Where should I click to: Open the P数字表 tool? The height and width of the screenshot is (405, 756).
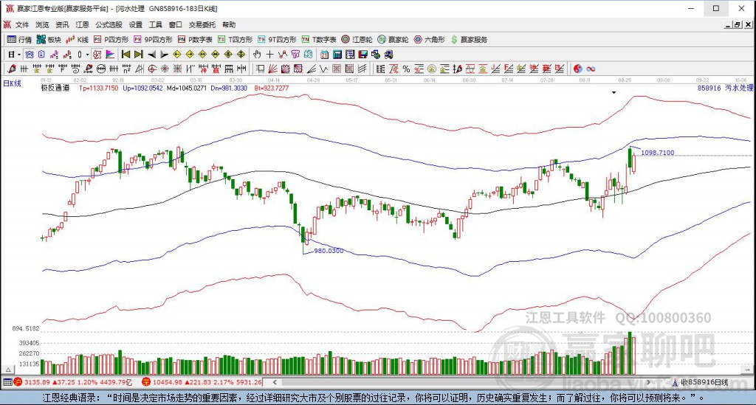coord(195,40)
